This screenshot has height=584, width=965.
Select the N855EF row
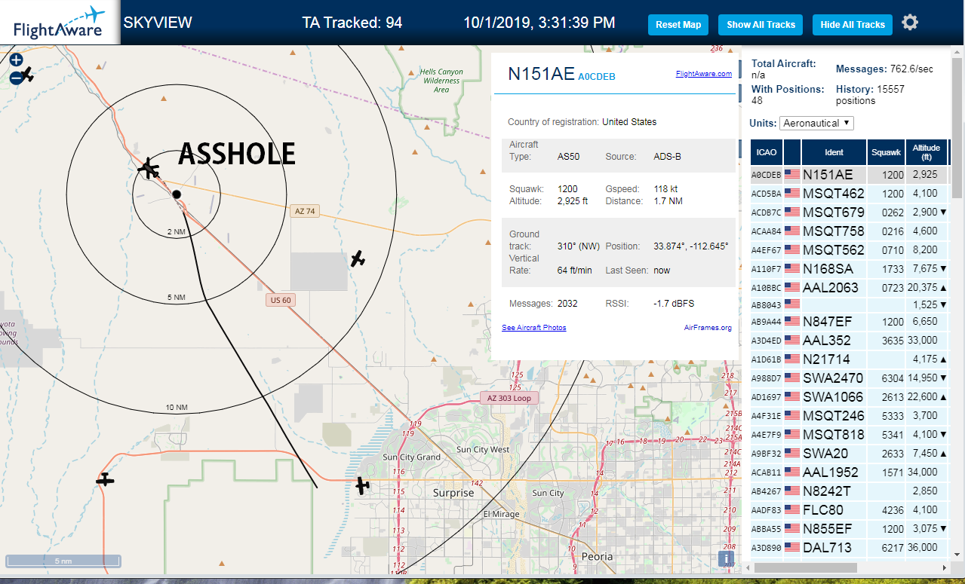coord(849,529)
